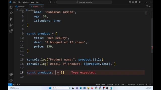Click the command center search box
This screenshot has height=90, width=161.
pos(84,2)
